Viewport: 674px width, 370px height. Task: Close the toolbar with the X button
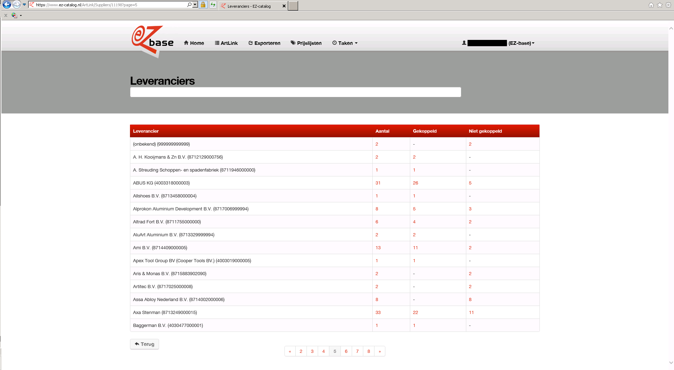(x=6, y=15)
